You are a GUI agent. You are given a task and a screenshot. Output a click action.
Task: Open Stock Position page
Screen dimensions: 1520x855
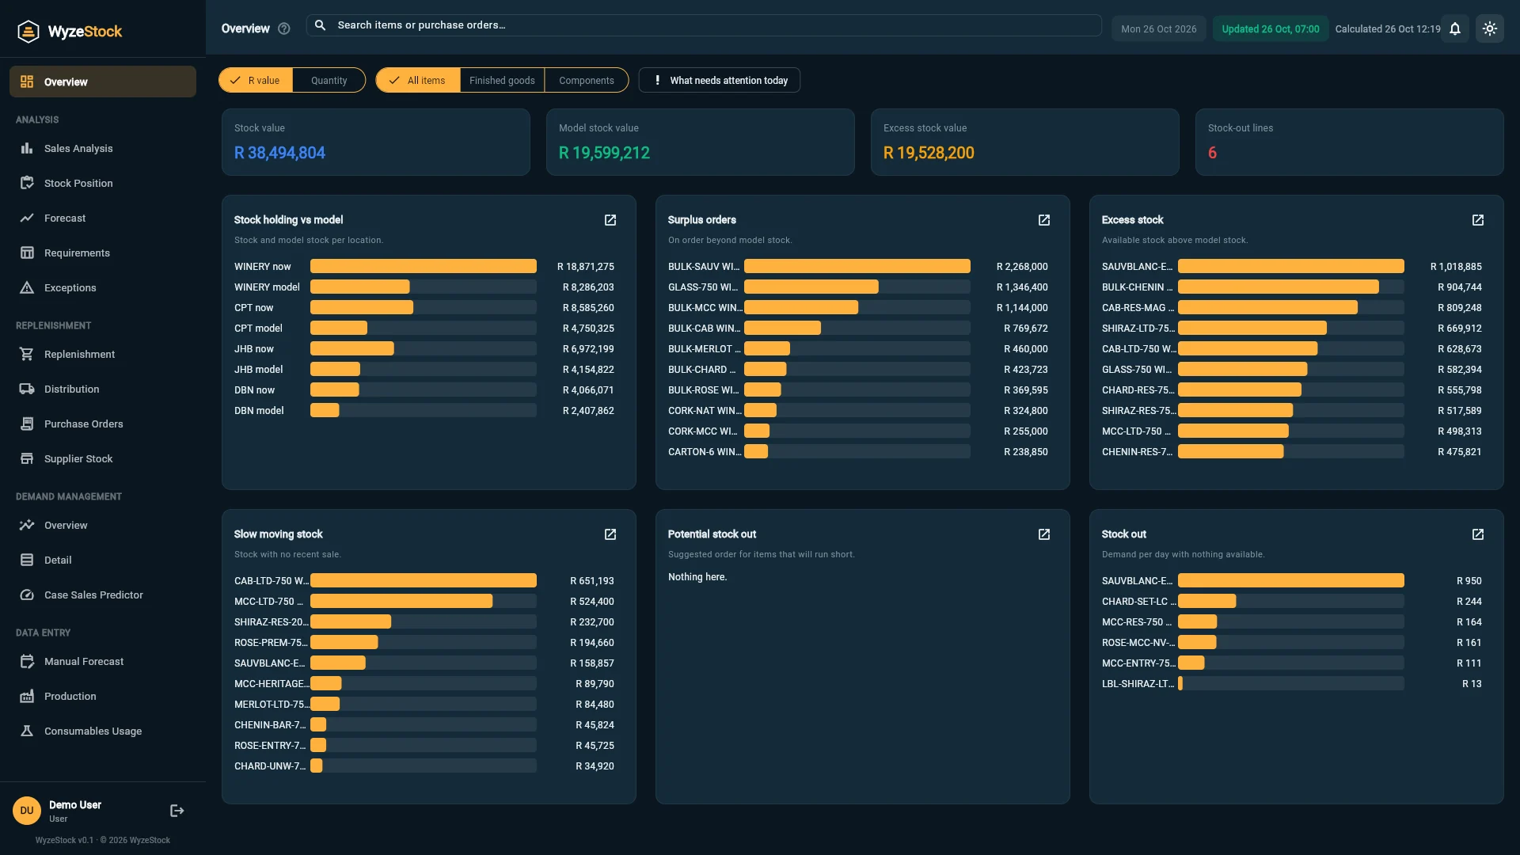(x=103, y=183)
